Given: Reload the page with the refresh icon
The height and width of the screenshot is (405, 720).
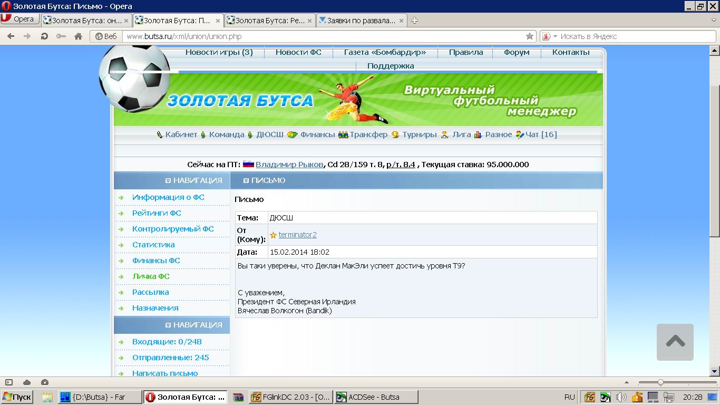Looking at the screenshot, I should pos(44,36).
